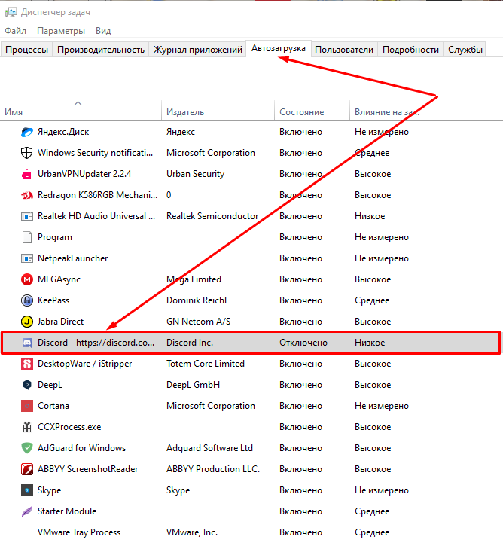
Task: Select the Автозагрузка tab
Action: (x=279, y=48)
